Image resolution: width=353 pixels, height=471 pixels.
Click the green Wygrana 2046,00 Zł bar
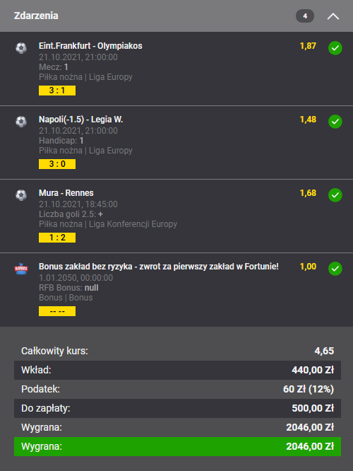pyautogui.click(x=177, y=446)
